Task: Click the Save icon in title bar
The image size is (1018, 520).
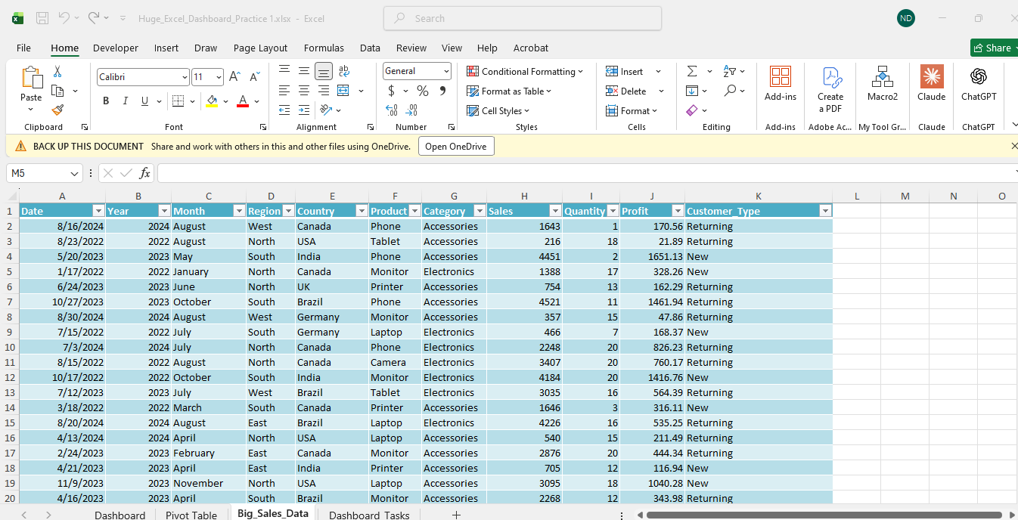Action: tap(42, 18)
